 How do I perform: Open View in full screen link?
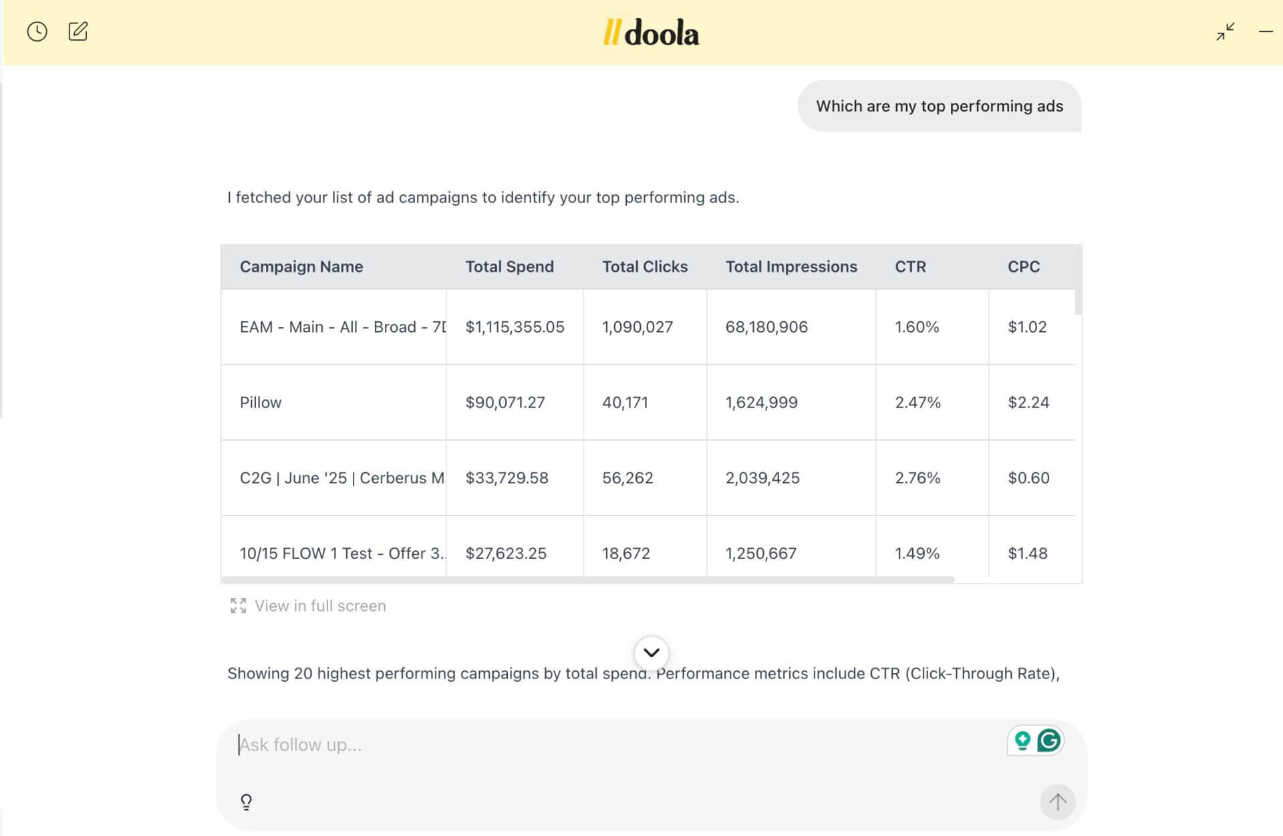pos(320,606)
